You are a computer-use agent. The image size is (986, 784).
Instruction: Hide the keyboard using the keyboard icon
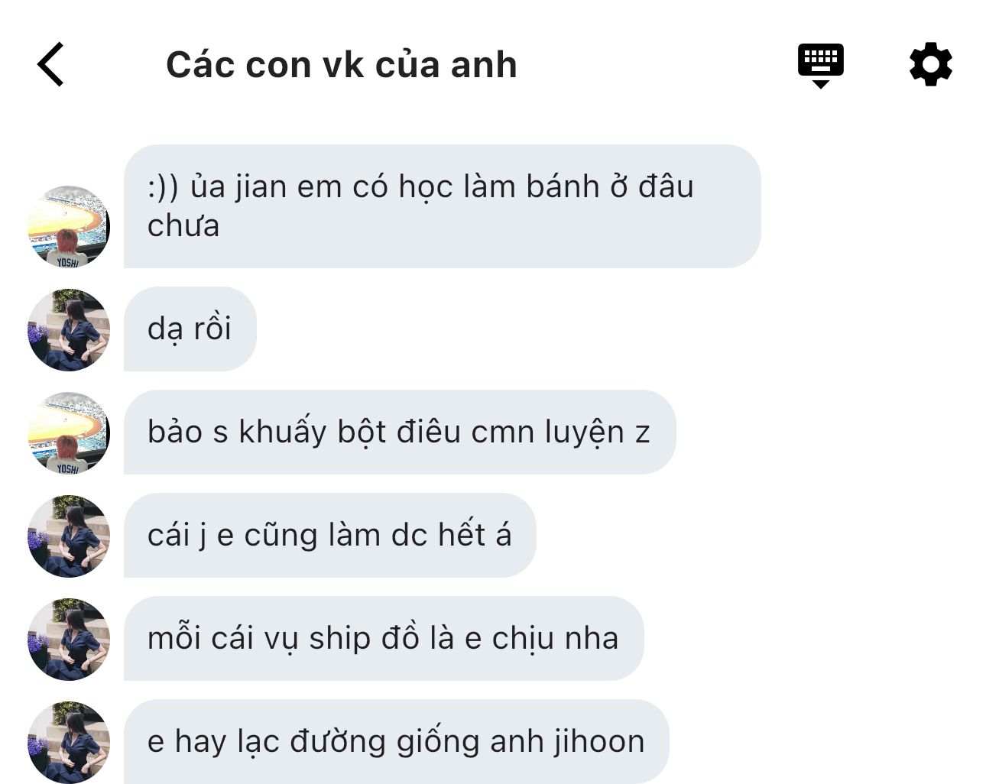820,66
